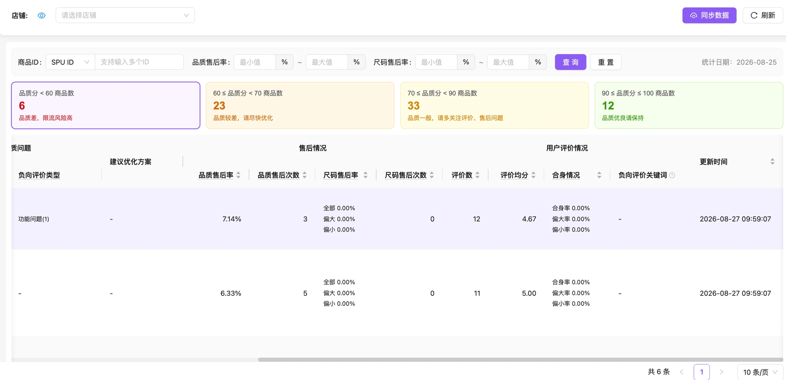Image resolution: width=786 pixels, height=380 pixels.
Task: Click the 同步数据 sync button
Action: [709, 16]
